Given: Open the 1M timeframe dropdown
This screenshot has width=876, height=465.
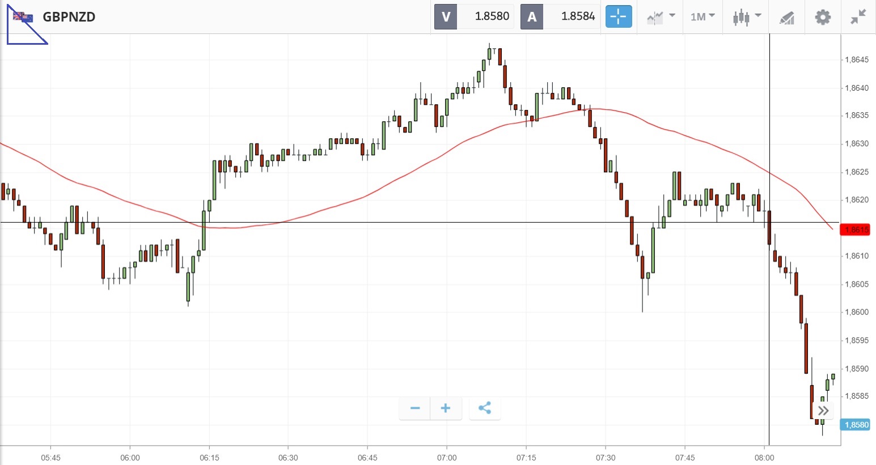Looking at the screenshot, I should [x=703, y=16].
